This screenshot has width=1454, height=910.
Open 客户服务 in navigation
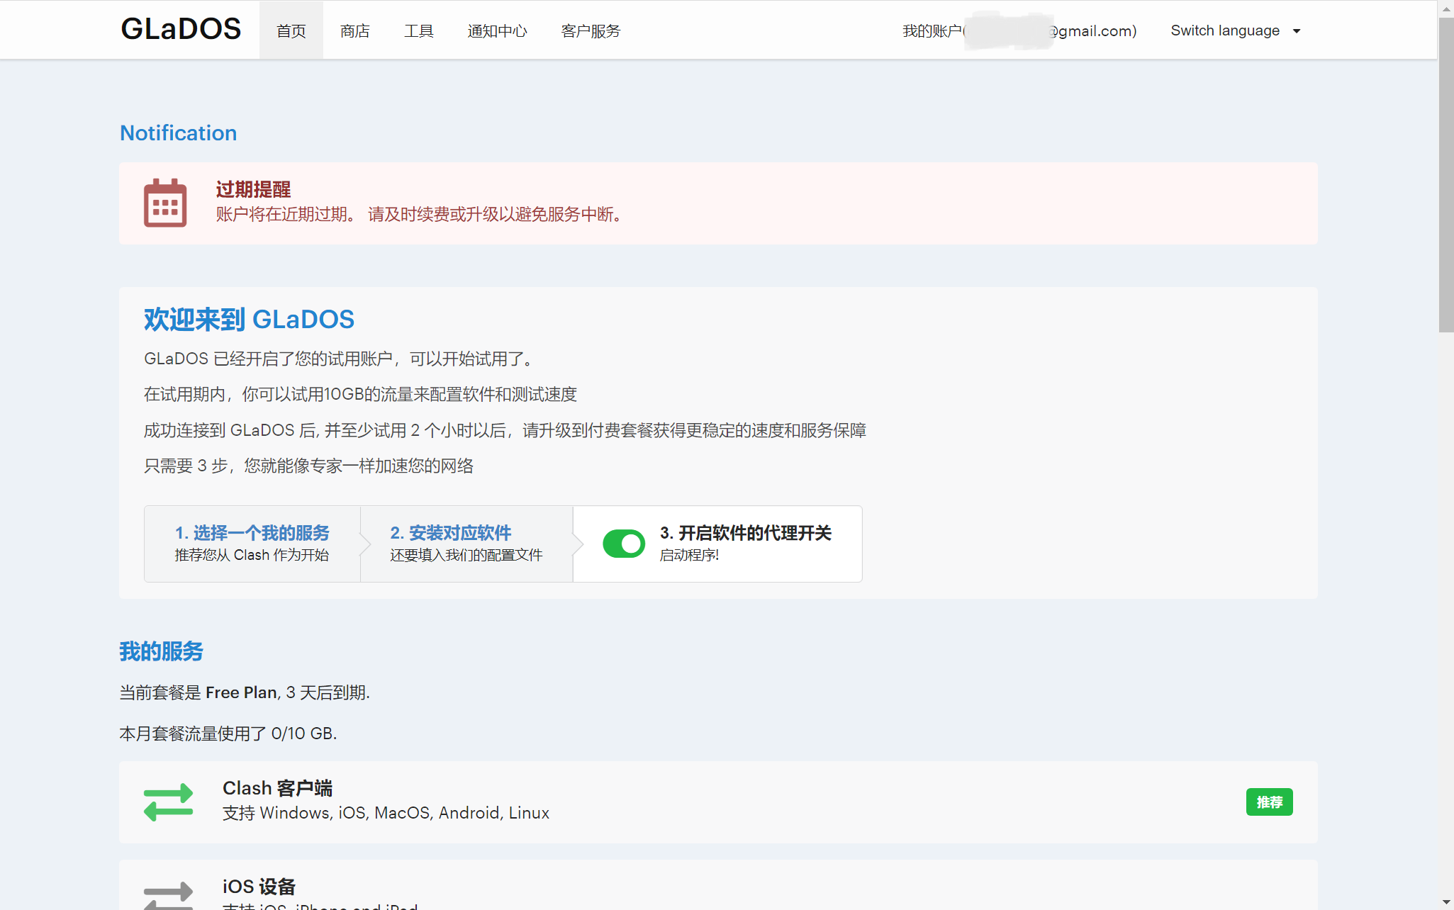[x=591, y=30]
